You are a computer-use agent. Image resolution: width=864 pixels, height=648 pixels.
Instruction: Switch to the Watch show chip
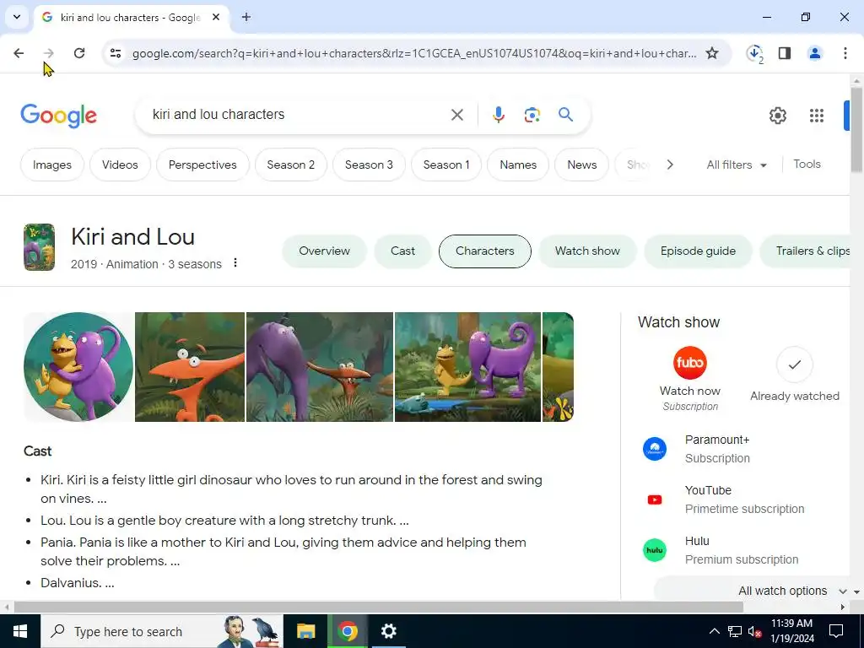pos(587,251)
